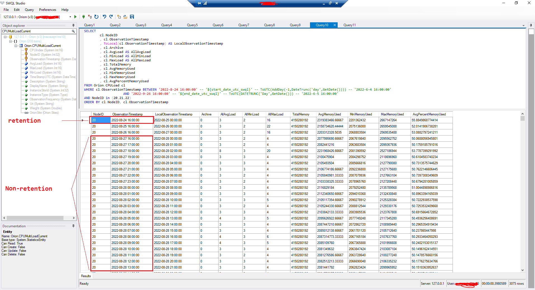Image resolution: width=535 pixels, height=290 pixels.
Task: Toggle the Object explorer panel pin
Action: [73, 25]
